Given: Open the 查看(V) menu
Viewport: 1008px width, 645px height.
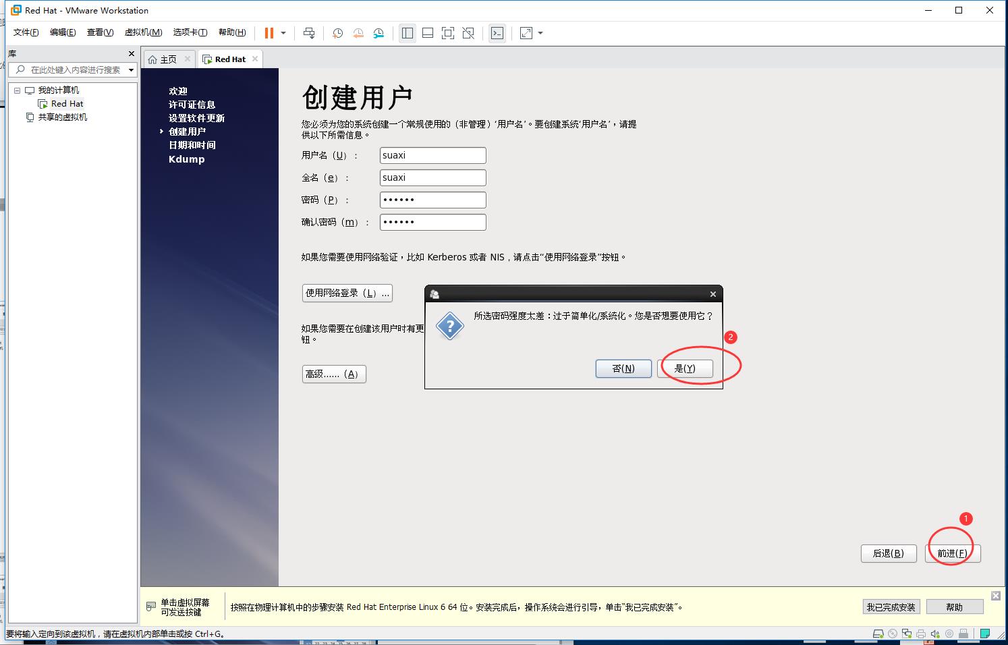Looking at the screenshot, I should [x=100, y=32].
